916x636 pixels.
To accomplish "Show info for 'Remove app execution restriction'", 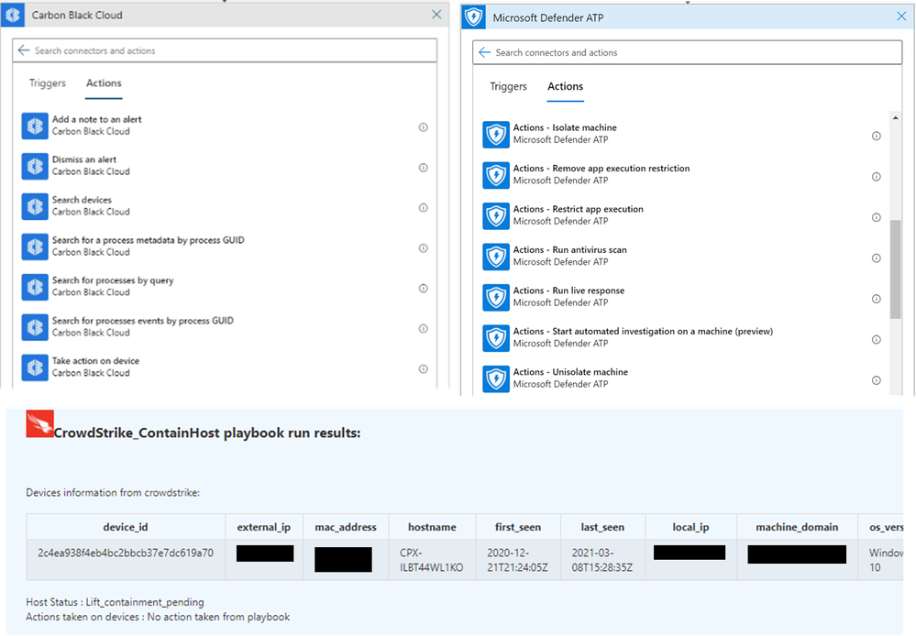I will pyautogui.click(x=877, y=177).
